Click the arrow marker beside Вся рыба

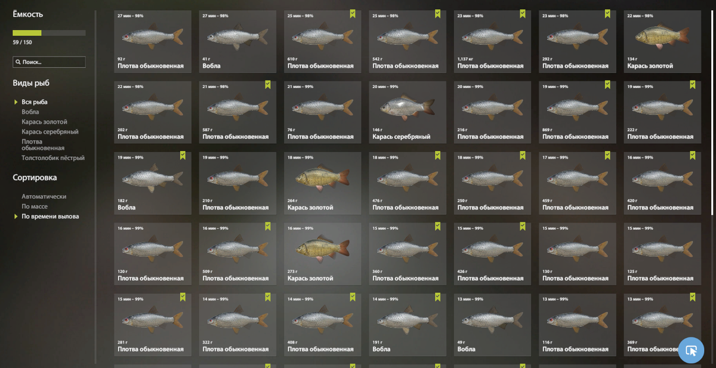click(x=16, y=102)
